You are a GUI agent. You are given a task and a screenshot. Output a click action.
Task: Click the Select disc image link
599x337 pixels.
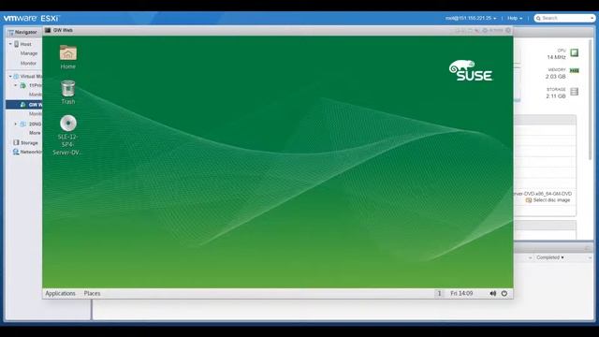551,200
